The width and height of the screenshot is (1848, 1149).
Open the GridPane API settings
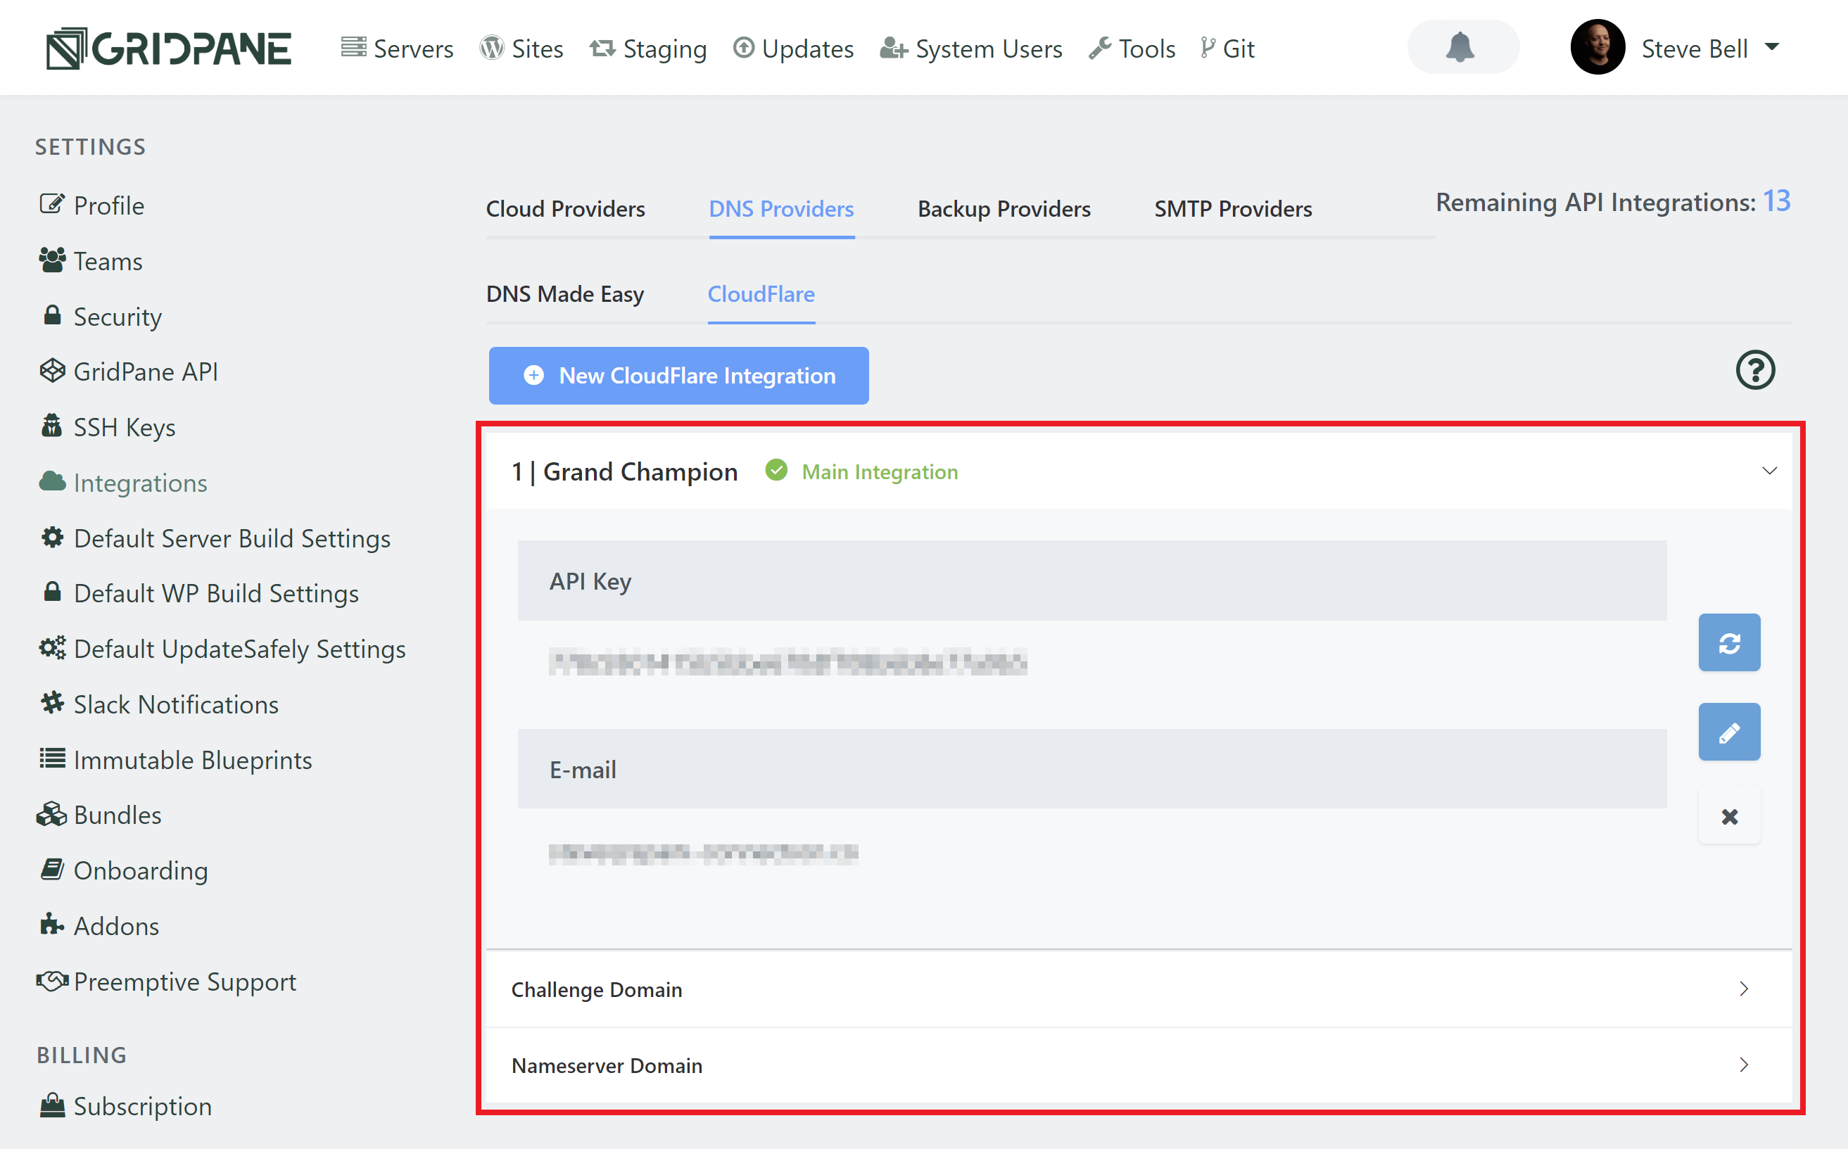tap(128, 372)
